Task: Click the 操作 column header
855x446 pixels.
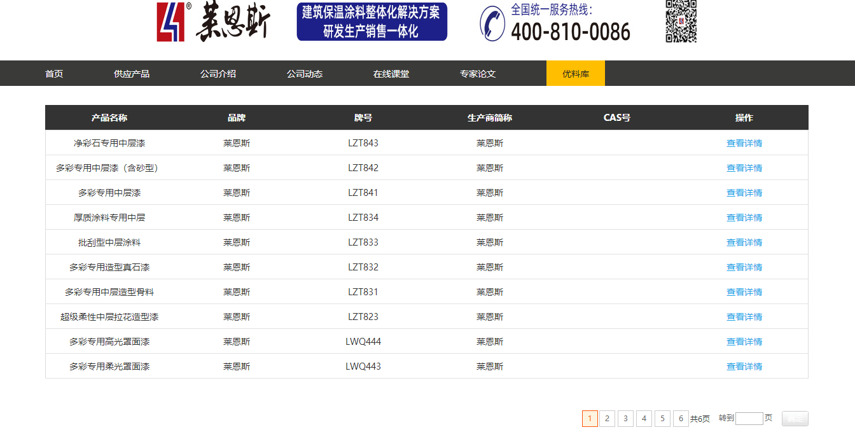Action: click(x=744, y=118)
